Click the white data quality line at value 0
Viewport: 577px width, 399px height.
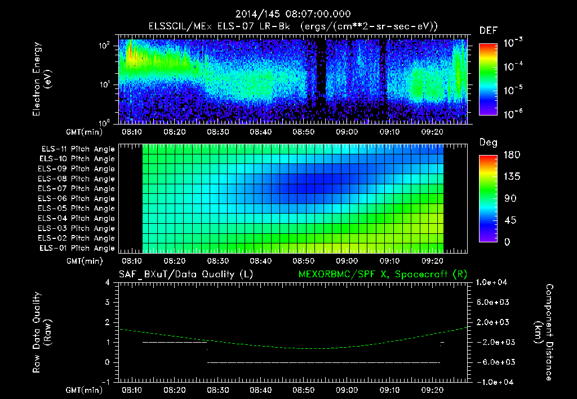point(323,362)
